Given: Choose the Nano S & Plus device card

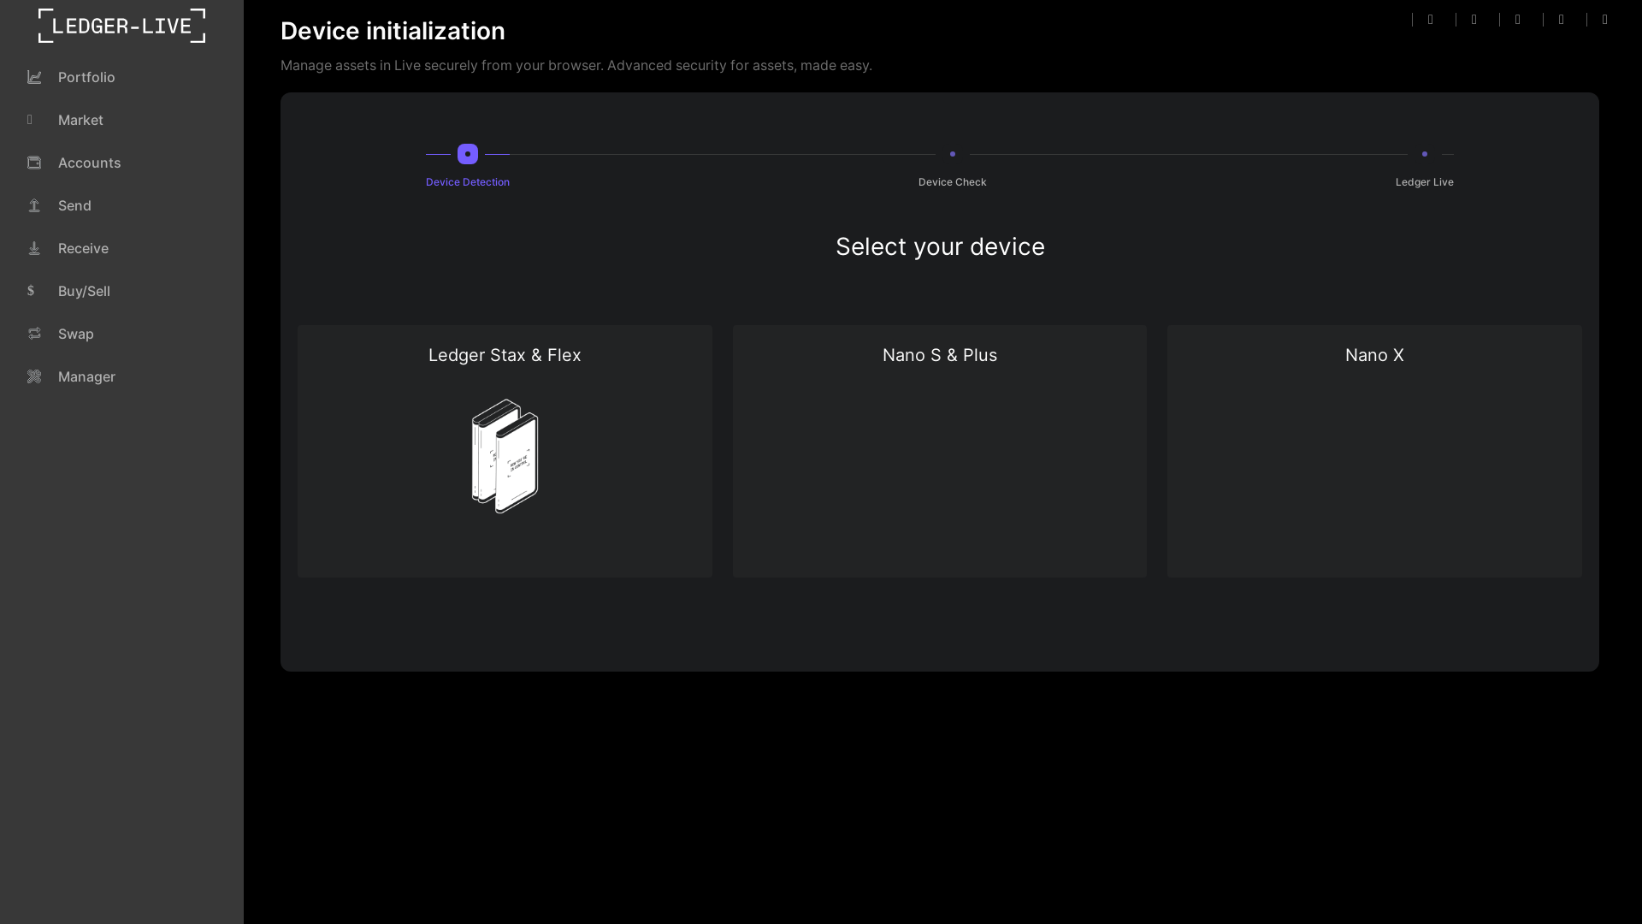Looking at the screenshot, I should [x=939, y=451].
